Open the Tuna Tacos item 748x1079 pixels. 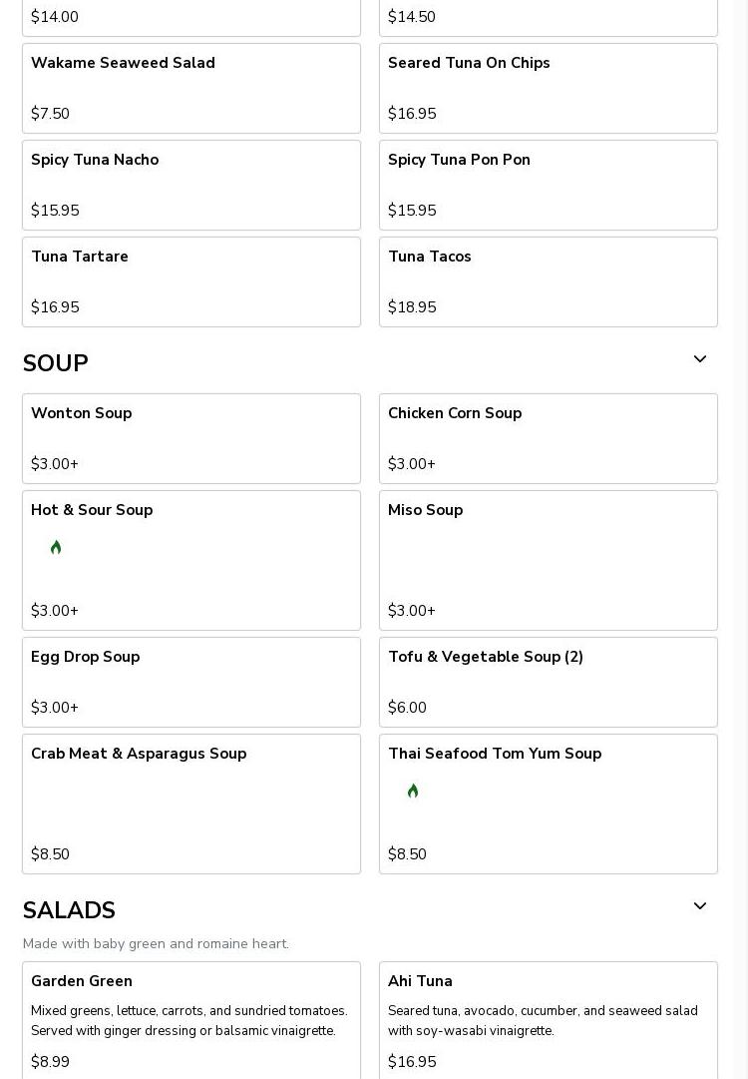pyautogui.click(x=549, y=281)
